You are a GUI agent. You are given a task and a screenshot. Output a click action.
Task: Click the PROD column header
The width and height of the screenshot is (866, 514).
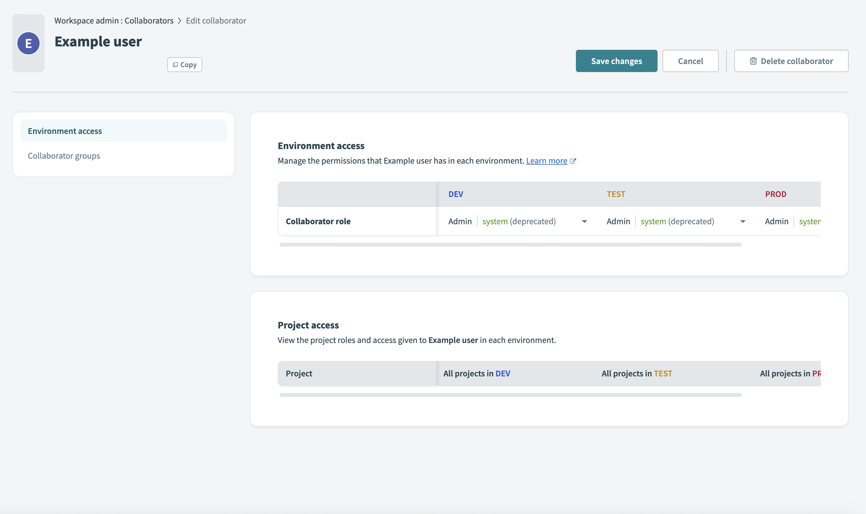point(776,194)
